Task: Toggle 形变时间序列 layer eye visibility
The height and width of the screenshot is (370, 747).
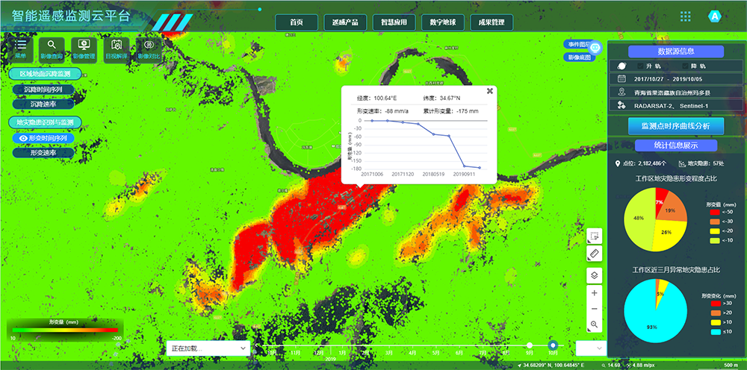Action: coord(23,138)
